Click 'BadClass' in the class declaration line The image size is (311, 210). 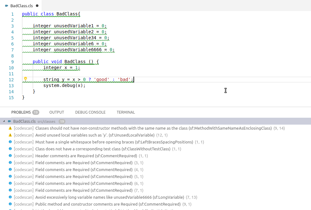point(67,14)
